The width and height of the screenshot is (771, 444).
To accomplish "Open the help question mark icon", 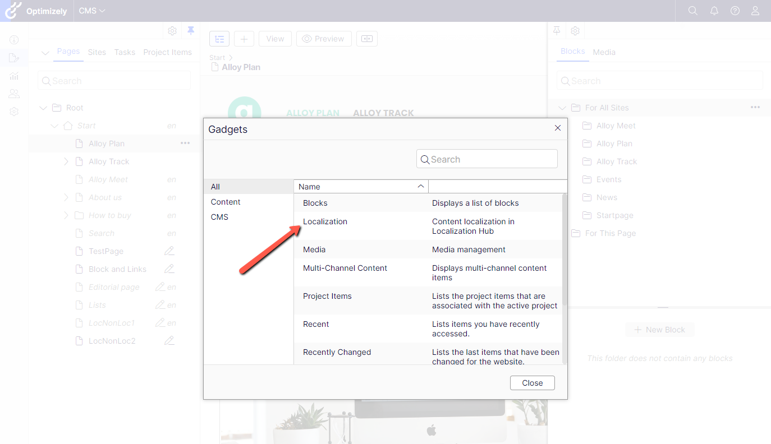I will click(x=735, y=11).
